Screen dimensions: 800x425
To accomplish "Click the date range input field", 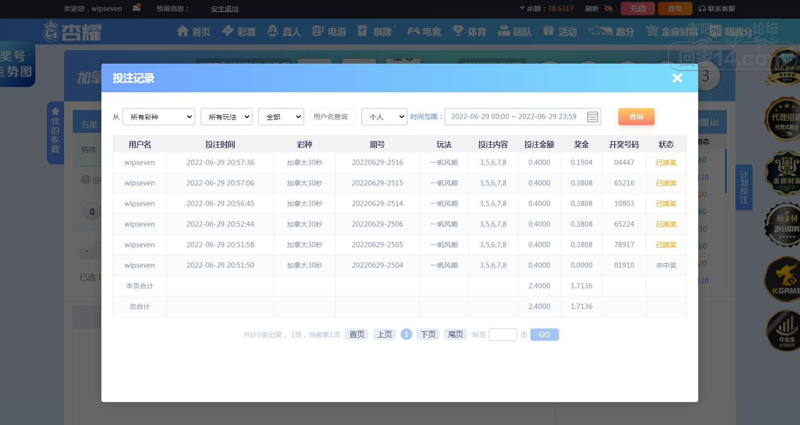I will tap(523, 117).
